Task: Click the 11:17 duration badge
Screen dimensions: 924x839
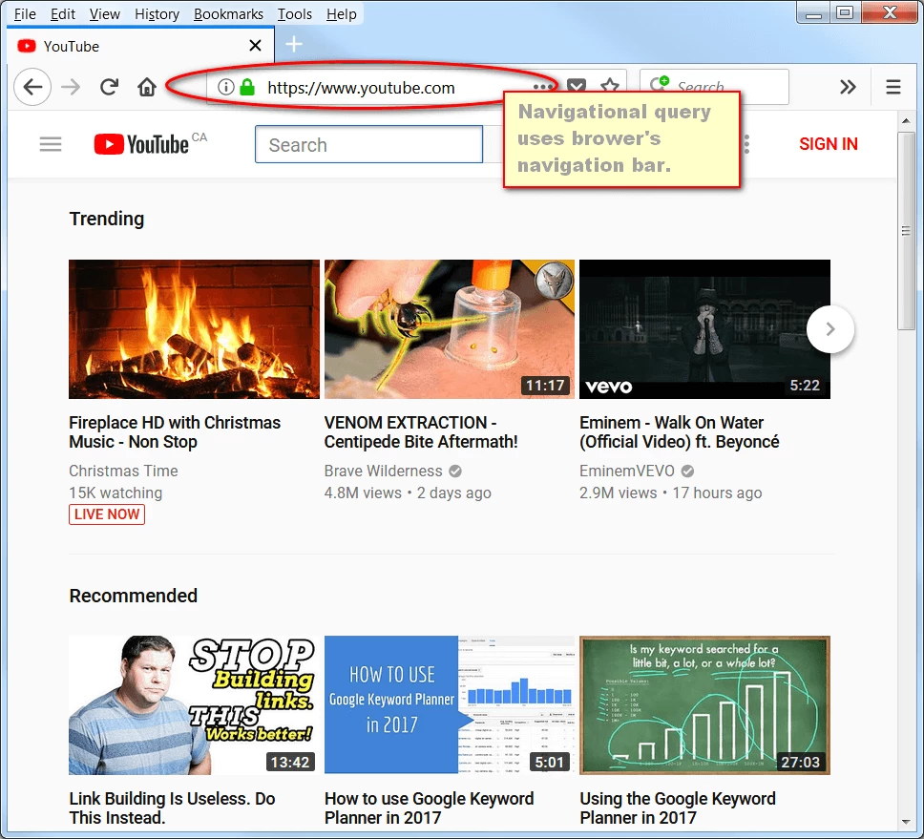Action: point(545,386)
